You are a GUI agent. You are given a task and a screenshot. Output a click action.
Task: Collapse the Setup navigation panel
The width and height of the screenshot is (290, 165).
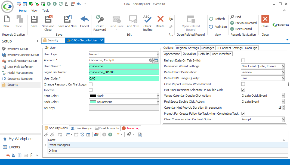pyautogui.click(x=38, y=41)
